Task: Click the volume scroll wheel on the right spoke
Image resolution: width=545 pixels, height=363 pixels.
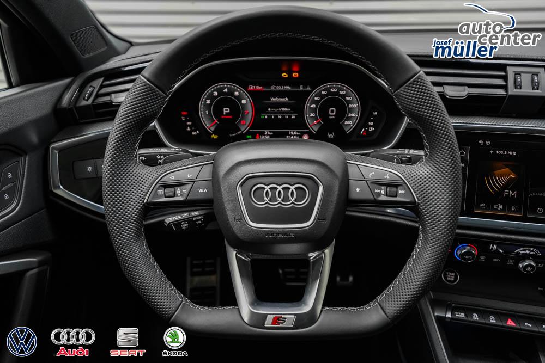Action: coord(391,192)
